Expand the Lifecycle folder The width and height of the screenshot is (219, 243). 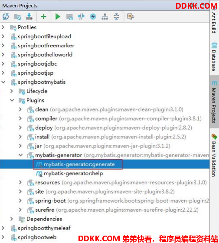point(12,91)
